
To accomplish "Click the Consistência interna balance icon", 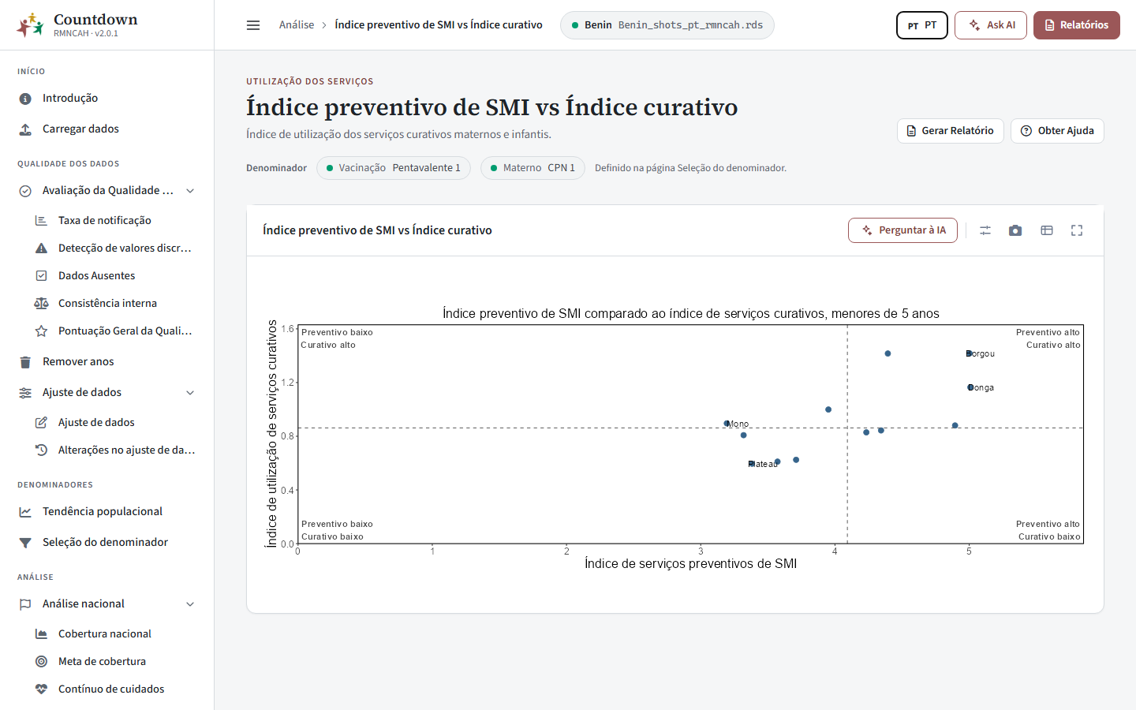I will click(41, 304).
